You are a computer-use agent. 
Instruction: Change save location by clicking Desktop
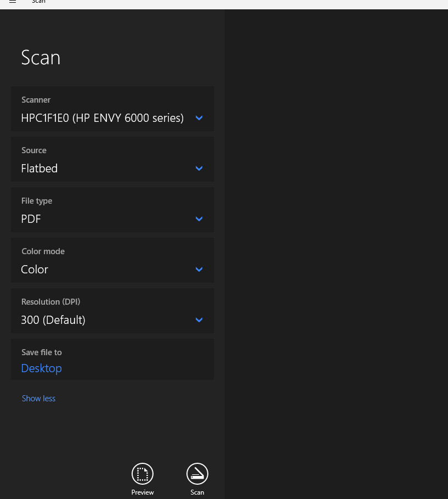[41, 368]
